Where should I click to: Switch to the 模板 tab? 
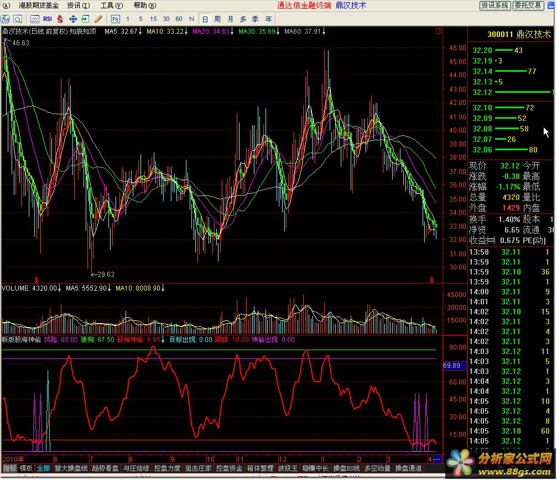point(26,468)
